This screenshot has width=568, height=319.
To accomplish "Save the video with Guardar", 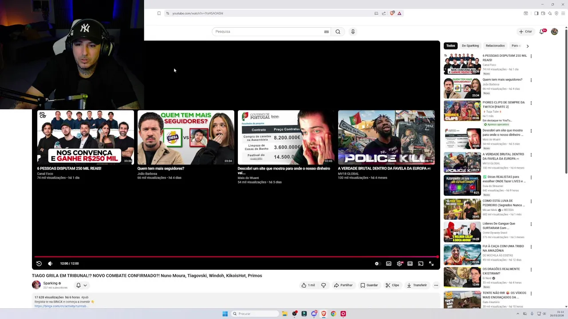I will tap(369, 285).
